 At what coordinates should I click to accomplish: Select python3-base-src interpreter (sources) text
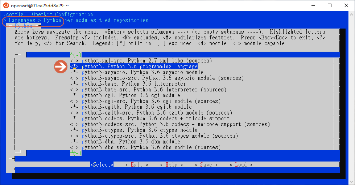pyautogui.click(x=154, y=90)
